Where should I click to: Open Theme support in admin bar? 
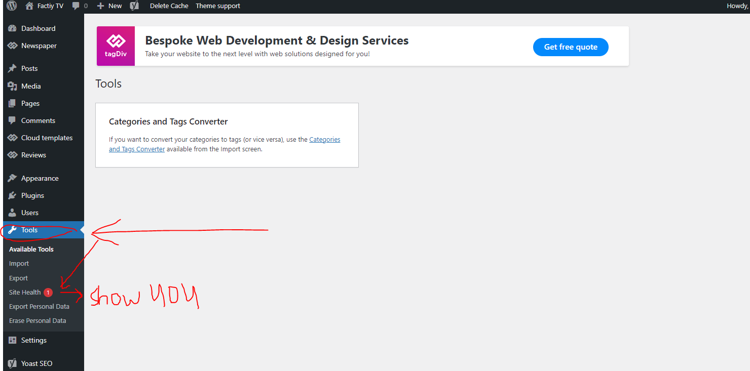point(218,6)
